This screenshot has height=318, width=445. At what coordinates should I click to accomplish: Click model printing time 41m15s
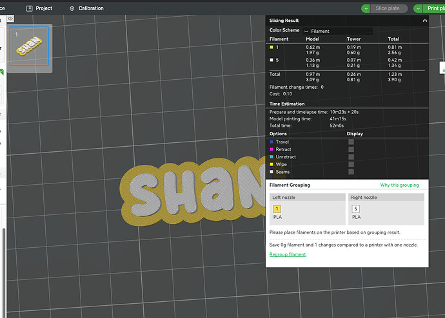[338, 118]
